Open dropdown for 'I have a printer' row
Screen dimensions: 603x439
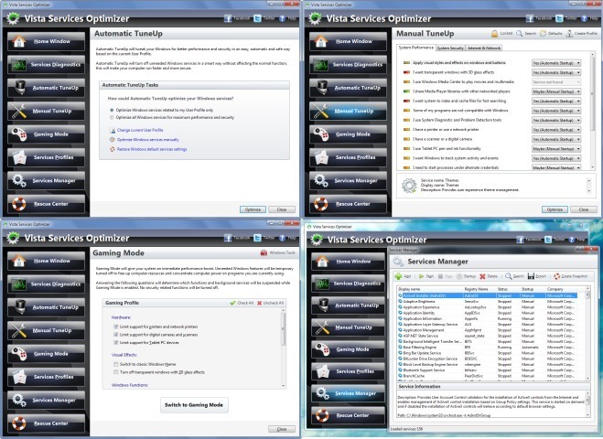[x=556, y=130]
